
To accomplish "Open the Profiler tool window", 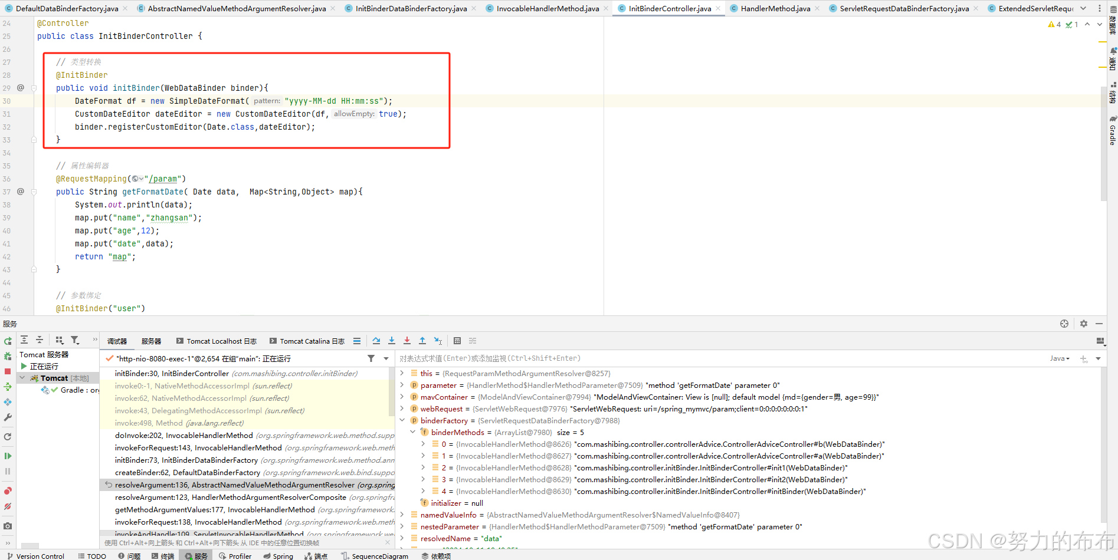I will click(235, 556).
